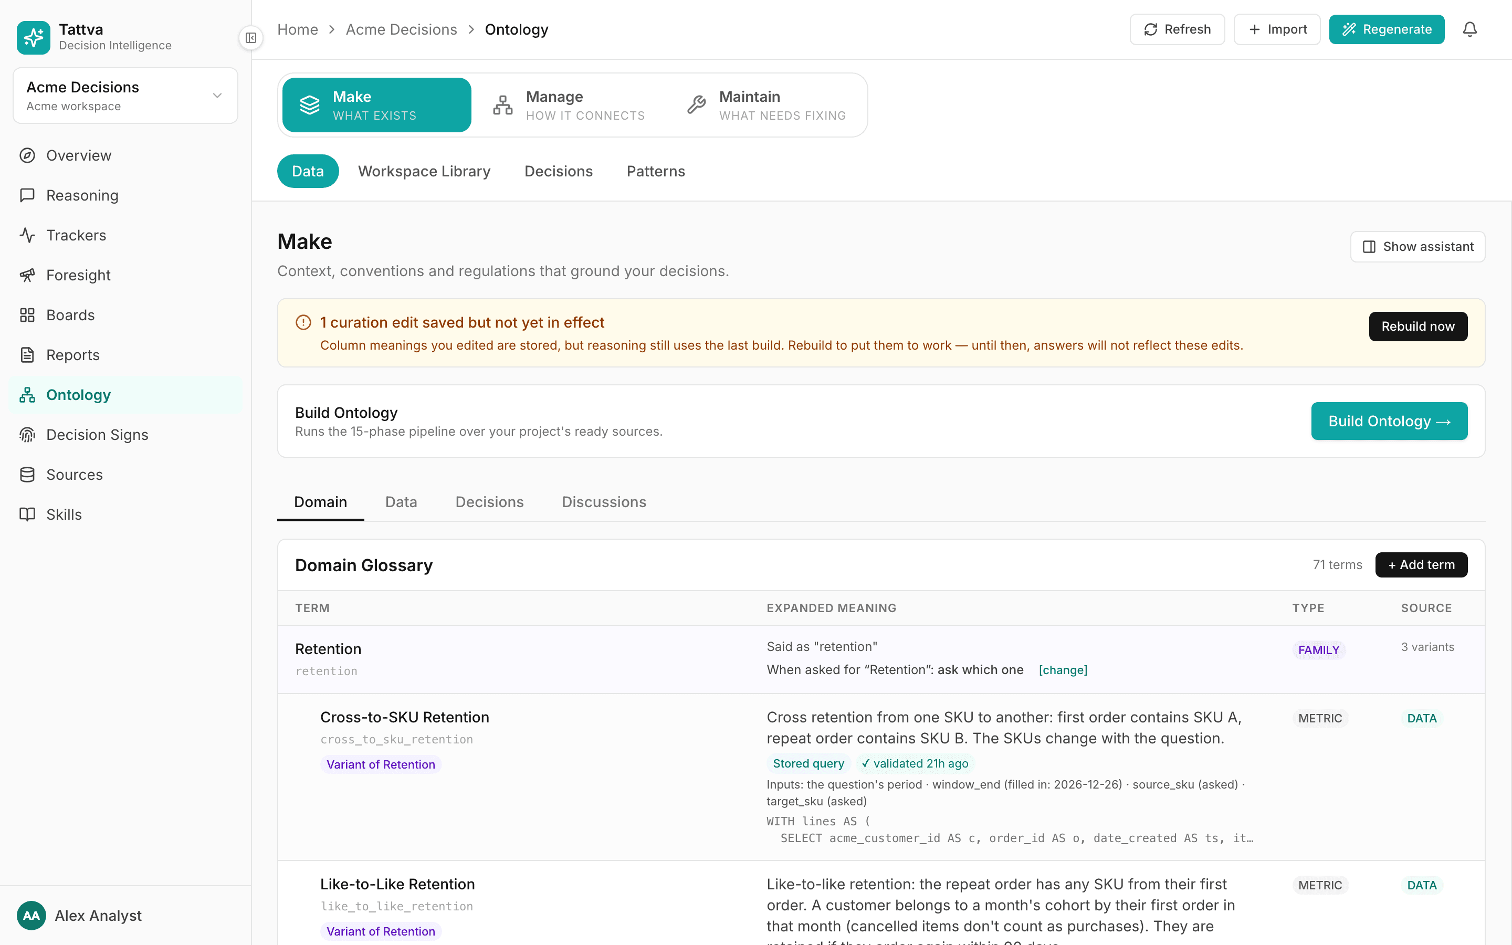Click the Skills book icon
The height and width of the screenshot is (945, 1512).
tap(27, 514)
